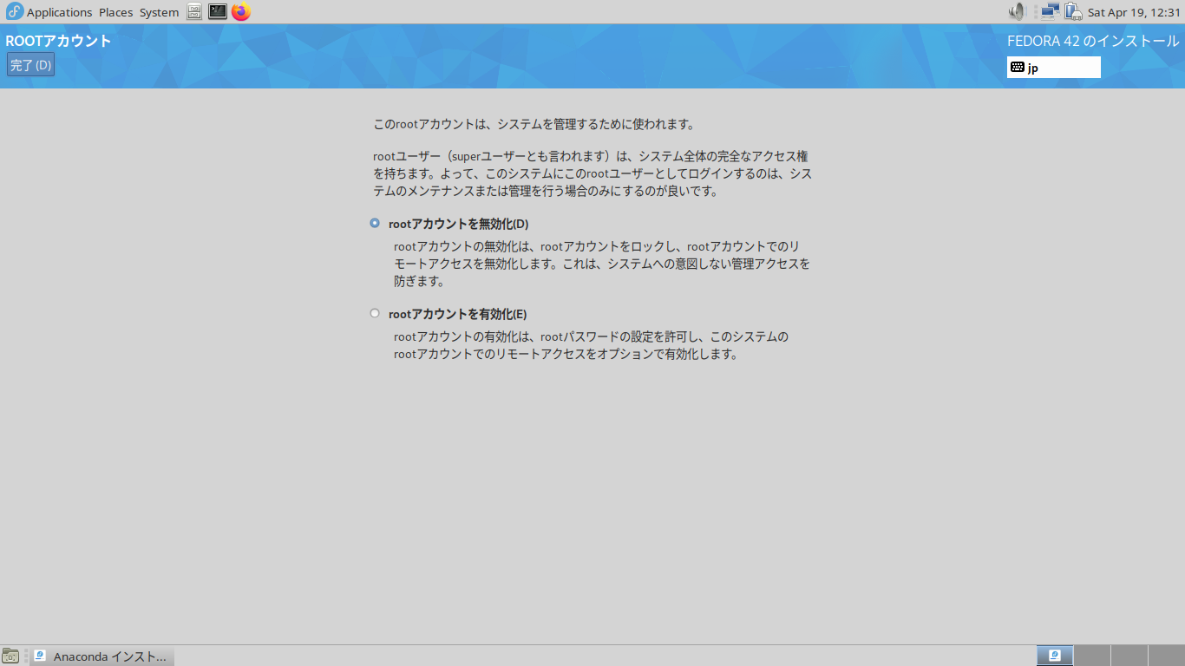
Task: Click the Fedora logo in the panel
Action: pos(14,11)
